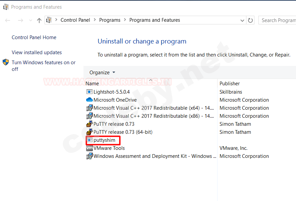Click the Visual C++ 2017 x64 installer icon
The height and width of the screenshot is (201, 296).
click(x=89, y=108)
